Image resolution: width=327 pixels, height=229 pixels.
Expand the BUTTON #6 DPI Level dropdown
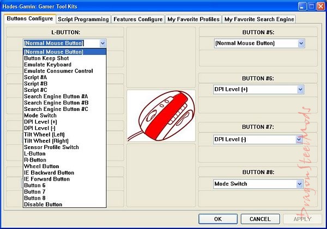[x=299, y=89]
